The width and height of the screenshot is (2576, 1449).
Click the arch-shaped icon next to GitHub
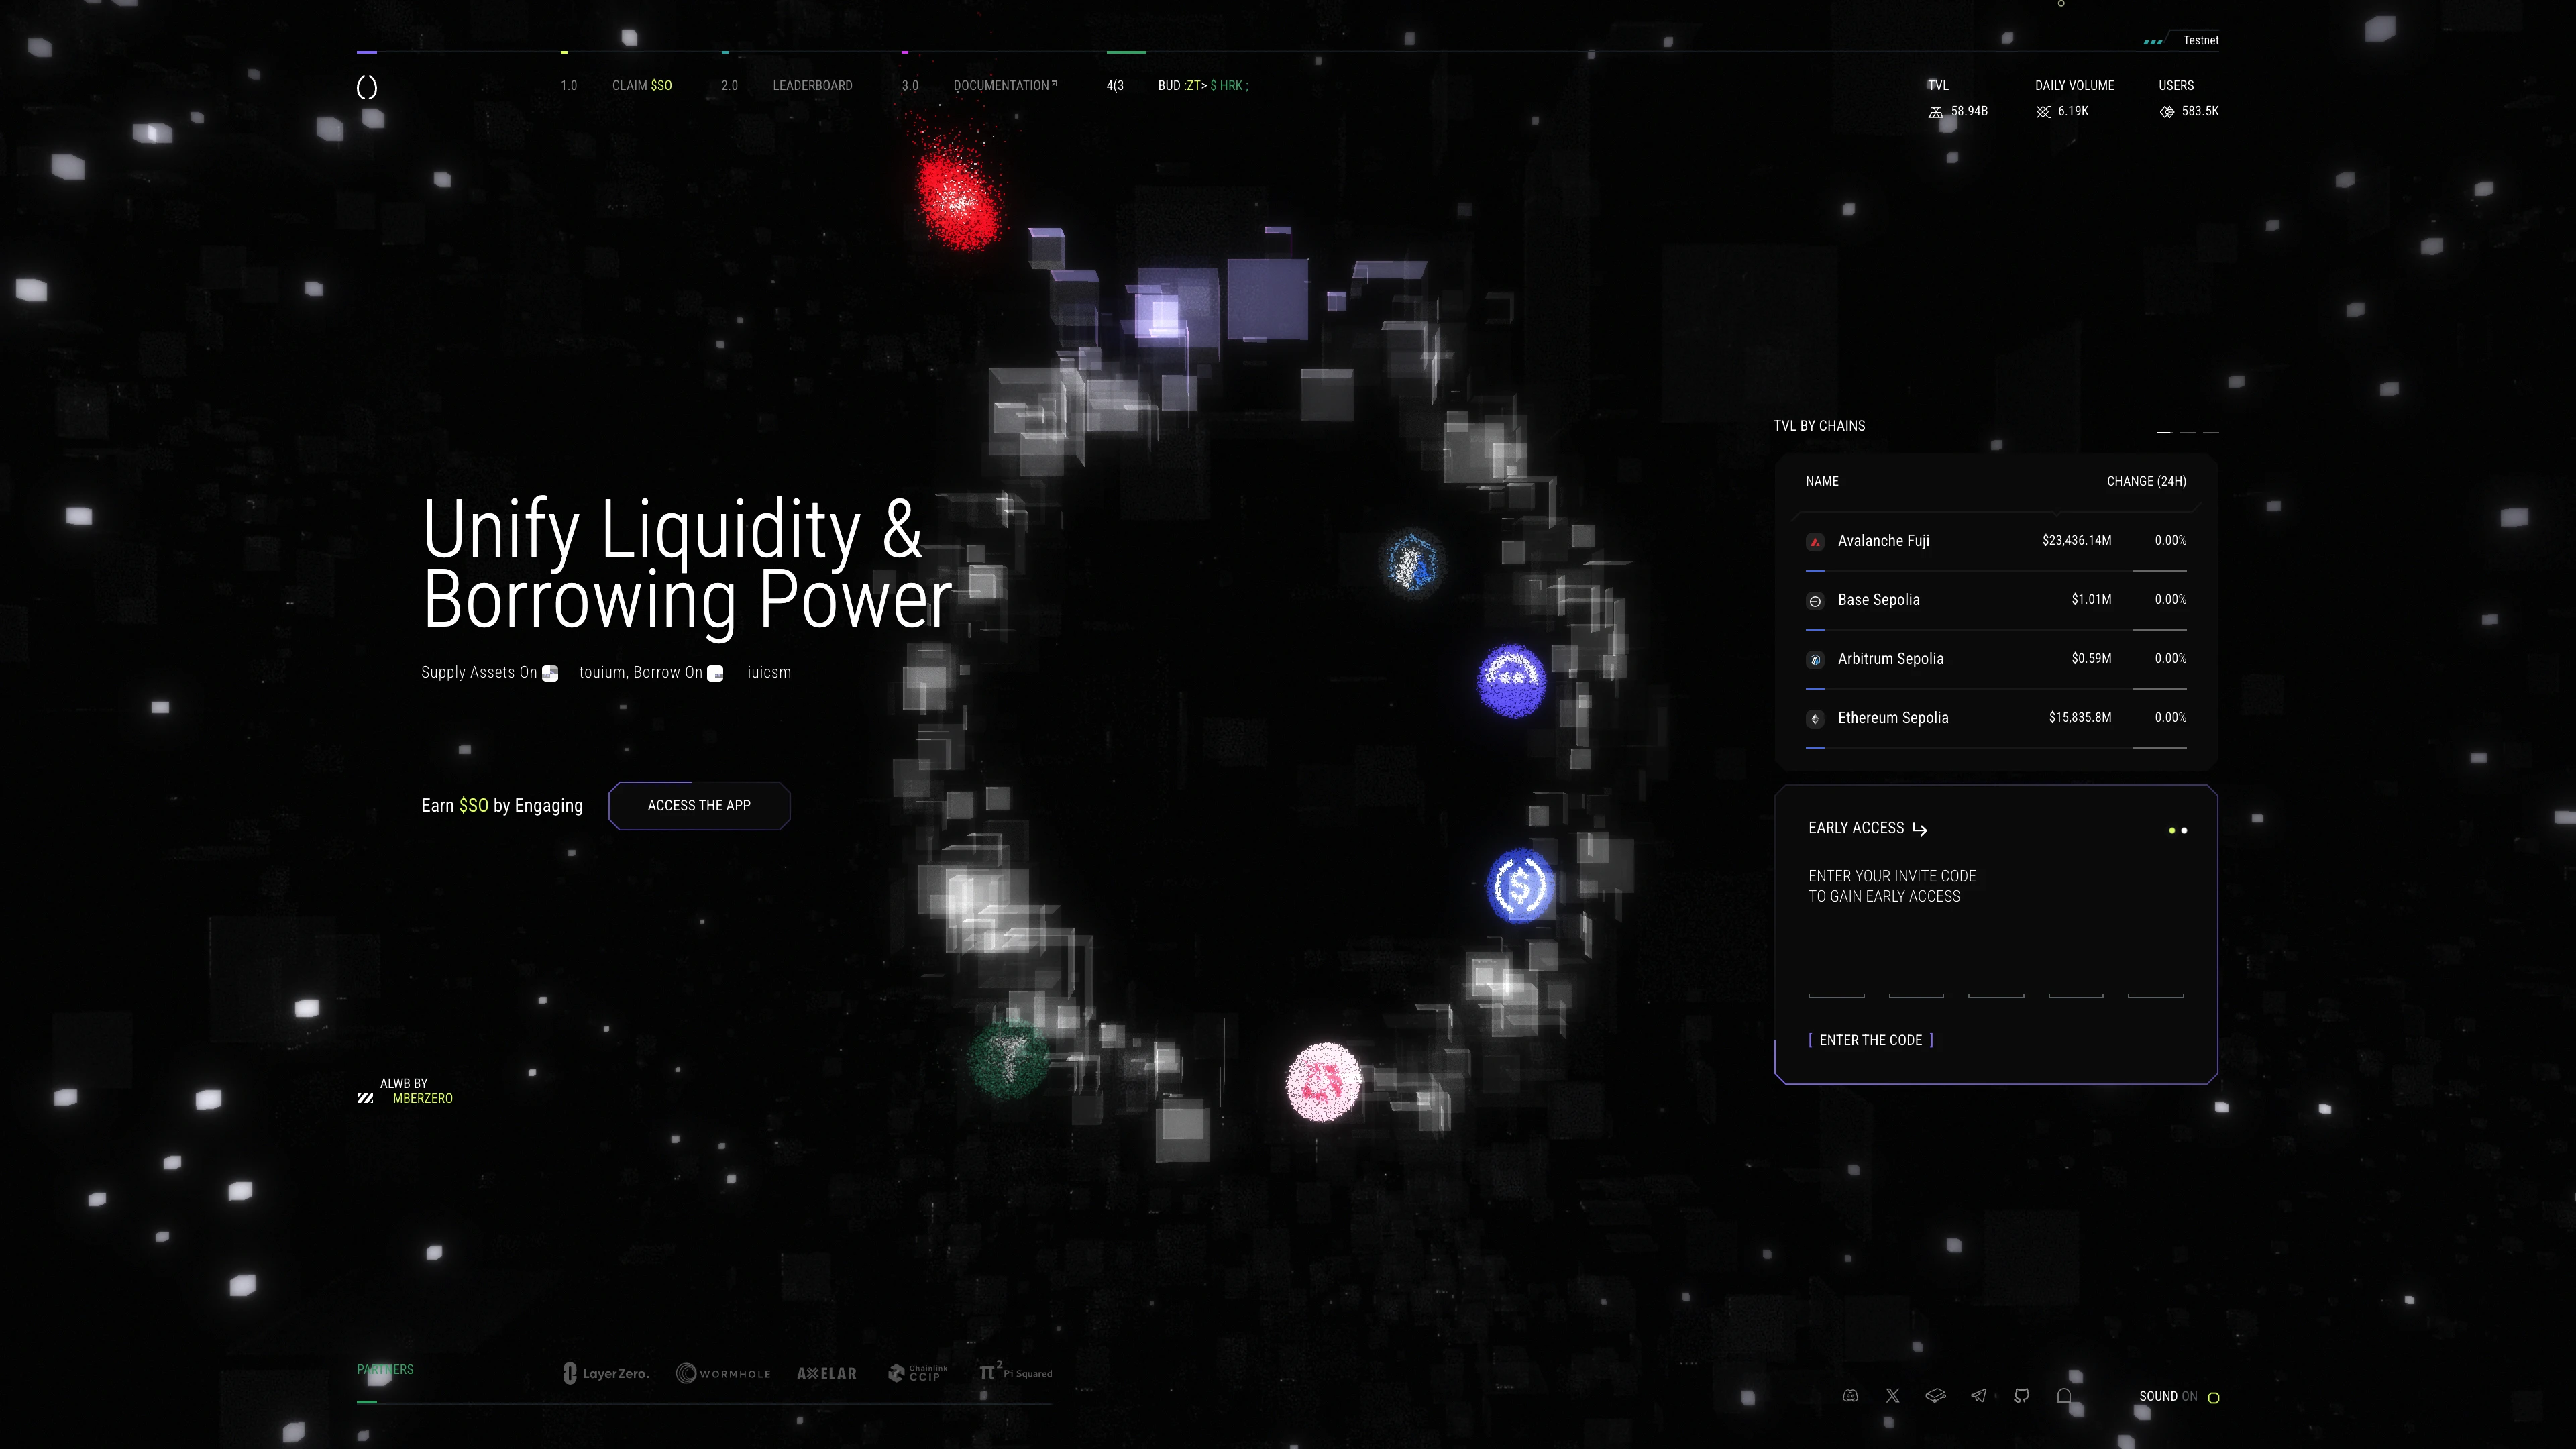(x=2064, y=1397)
